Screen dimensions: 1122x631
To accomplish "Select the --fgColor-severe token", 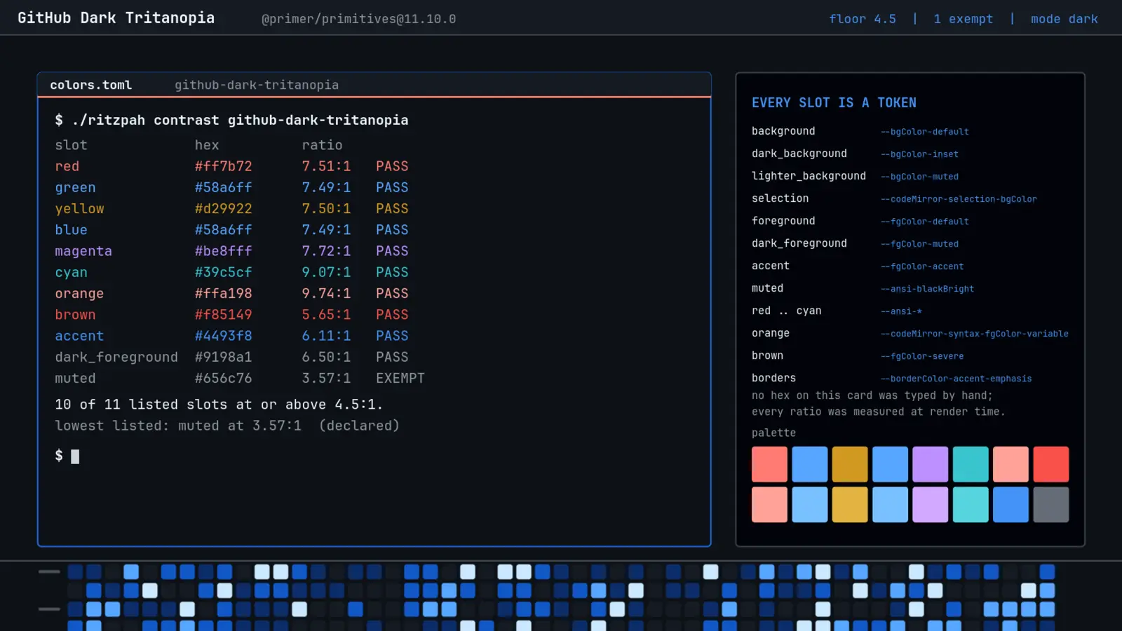I will pos(922,356).
